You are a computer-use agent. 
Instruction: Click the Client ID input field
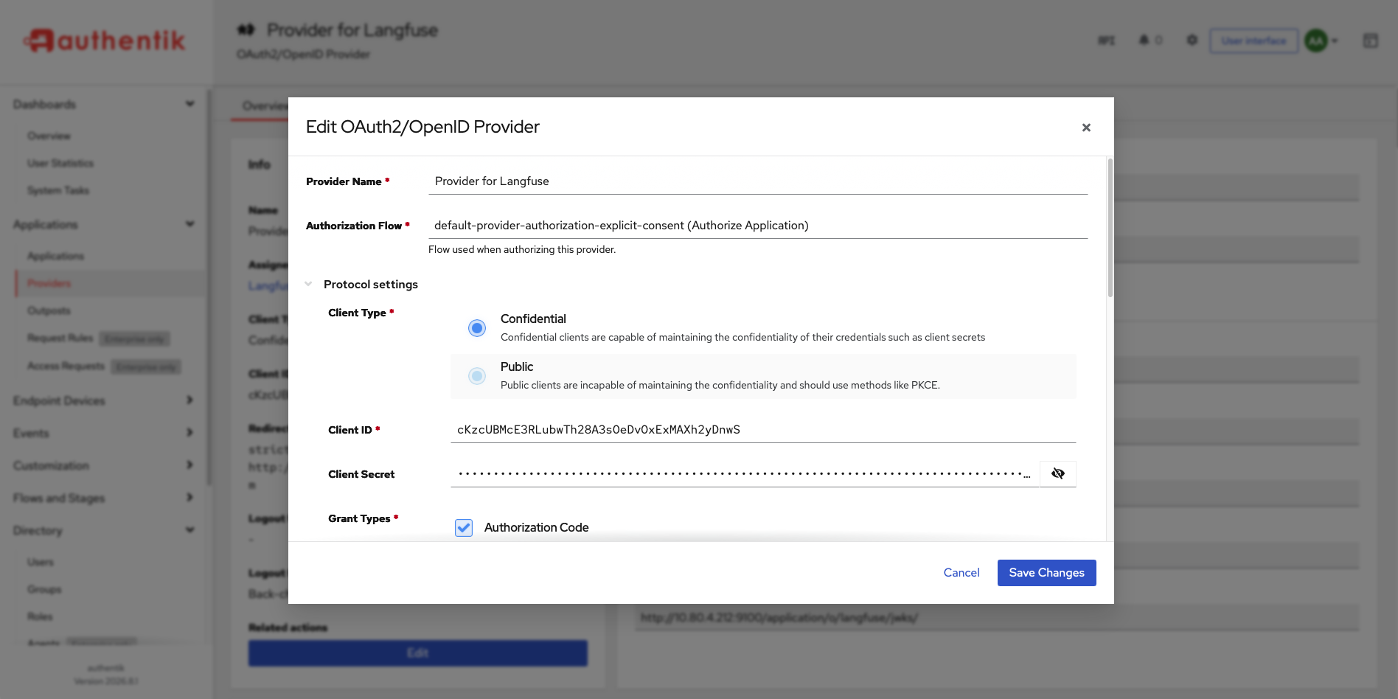[x=763, y=430]
